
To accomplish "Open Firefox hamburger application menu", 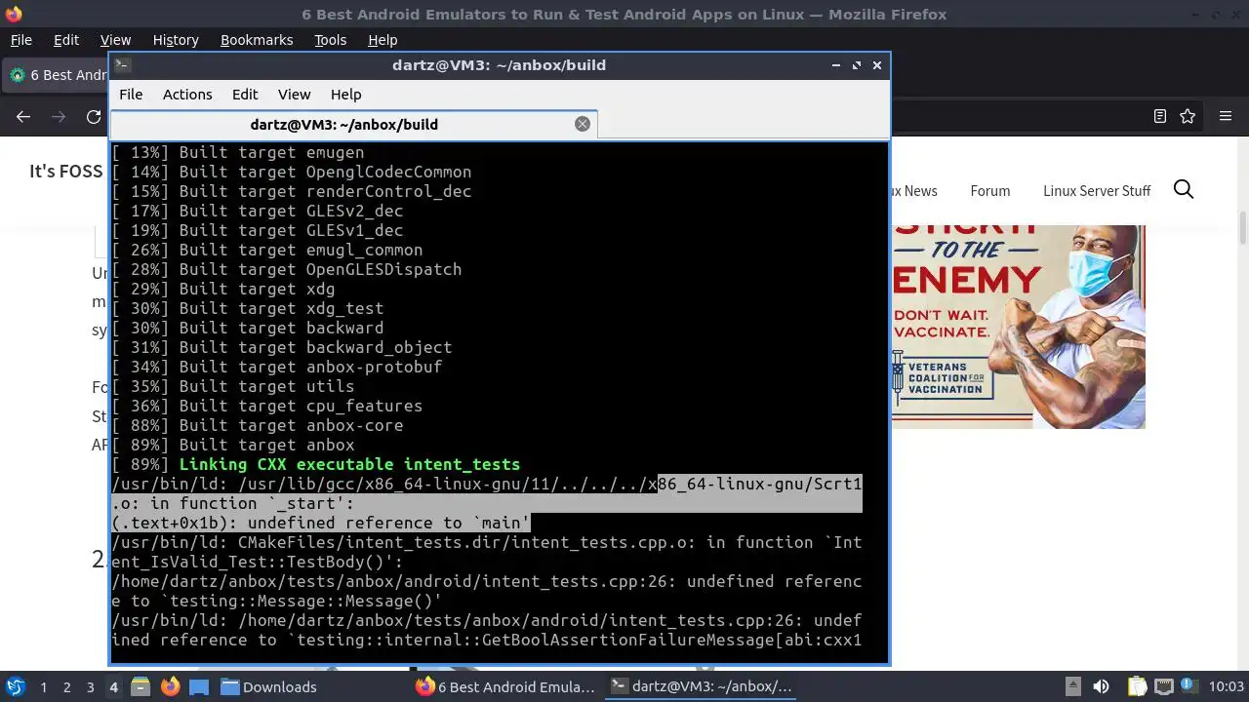I will pos(1226,116).
